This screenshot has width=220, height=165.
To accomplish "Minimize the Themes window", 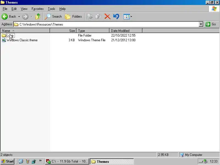I will (x=208, y=2).
